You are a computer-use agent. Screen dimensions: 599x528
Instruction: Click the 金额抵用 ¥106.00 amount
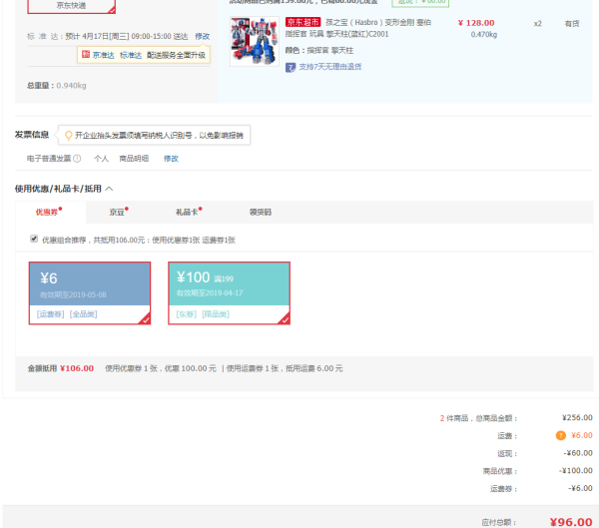77,368
